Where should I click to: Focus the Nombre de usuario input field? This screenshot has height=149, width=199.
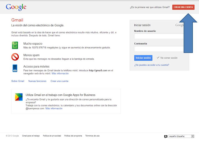(x=159, y=36)
